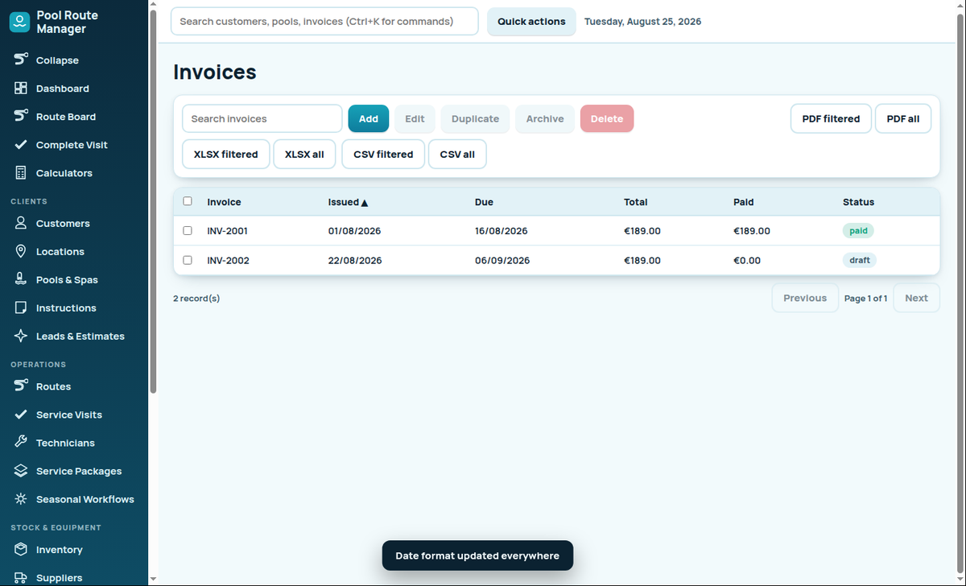Click the Service Visits checkmark icon
The height and width of the screenshot is (586, 966).
tap(21, 415)
